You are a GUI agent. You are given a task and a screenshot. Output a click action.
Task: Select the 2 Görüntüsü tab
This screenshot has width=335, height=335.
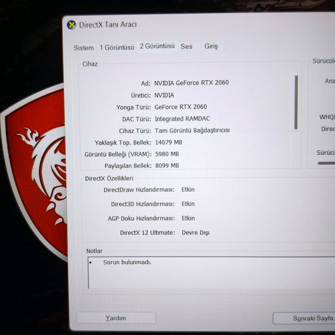click(x=157, y=46)
